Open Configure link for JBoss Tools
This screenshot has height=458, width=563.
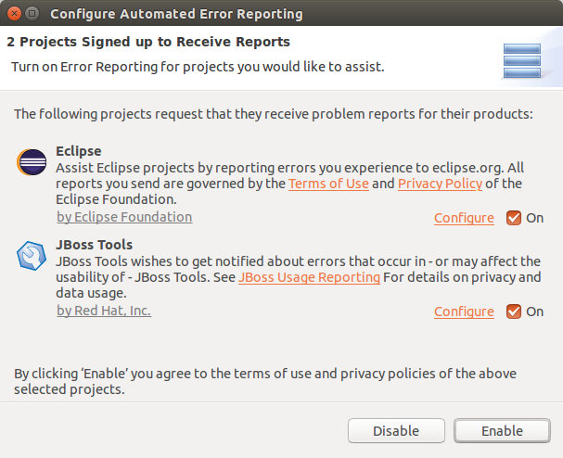[464, 312]
